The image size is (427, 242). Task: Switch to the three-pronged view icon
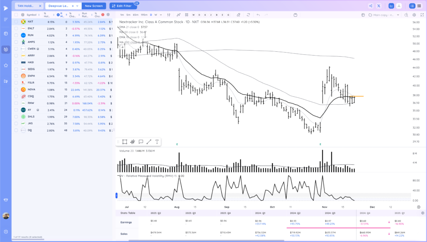(399, 6)
